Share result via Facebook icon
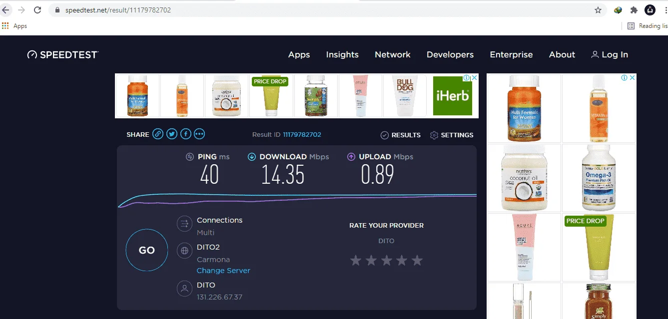Screen dimensions: 668x319 point(185,134)
